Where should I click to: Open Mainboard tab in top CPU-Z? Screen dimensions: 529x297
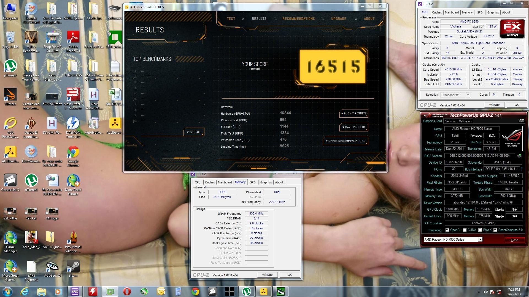coord(452,12)
